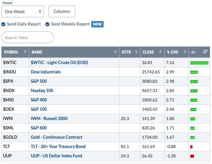212x164 pixels.
Task: Click the red change bar for TLT
Action: click(x=191, y=147)
